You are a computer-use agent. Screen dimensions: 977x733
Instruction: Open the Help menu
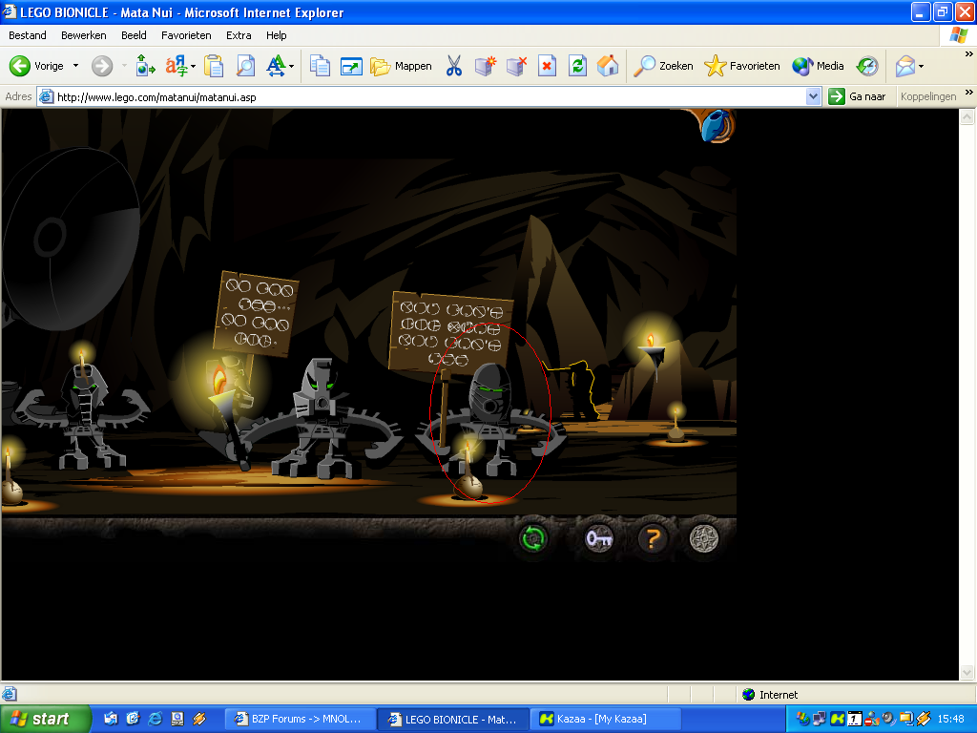[x=276, y=35]
